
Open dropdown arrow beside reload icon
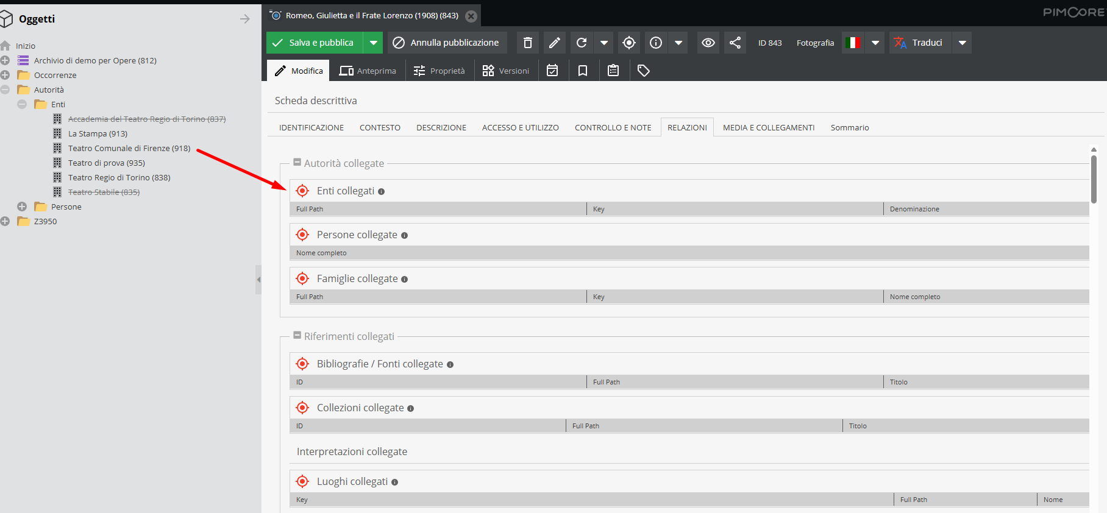click(604, 43)
